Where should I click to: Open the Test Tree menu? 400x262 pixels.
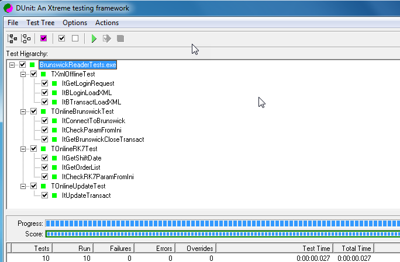click(x=40, y=23)
